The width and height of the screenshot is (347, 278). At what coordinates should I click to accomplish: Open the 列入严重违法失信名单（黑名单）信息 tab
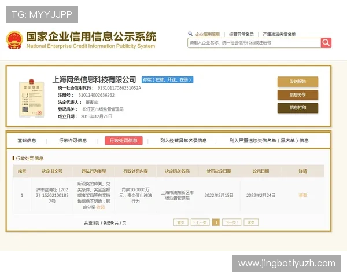pyautogui.click(x=269, y=141)
